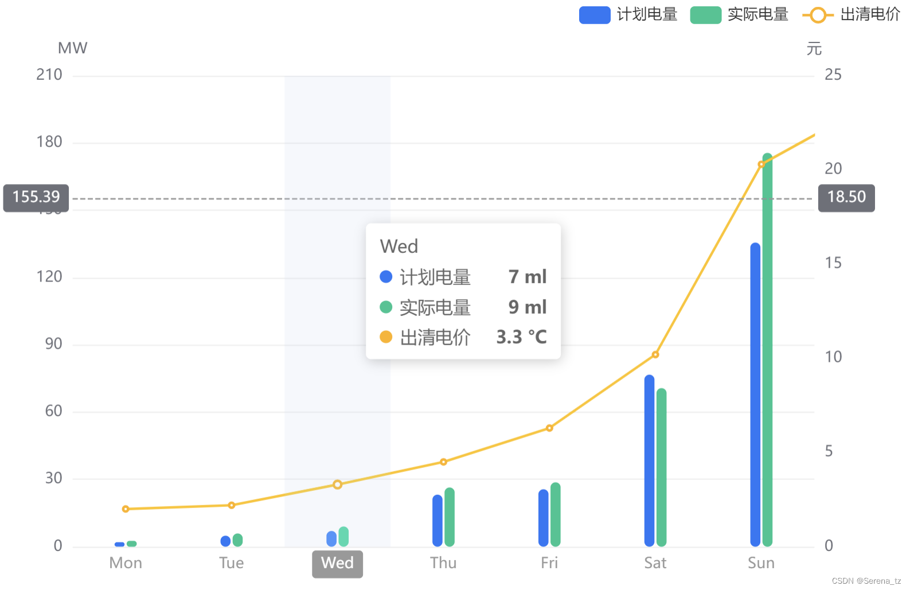910x590 pixels.
Task: Click the price line point above Thu
Action: [x=443, y=462]
